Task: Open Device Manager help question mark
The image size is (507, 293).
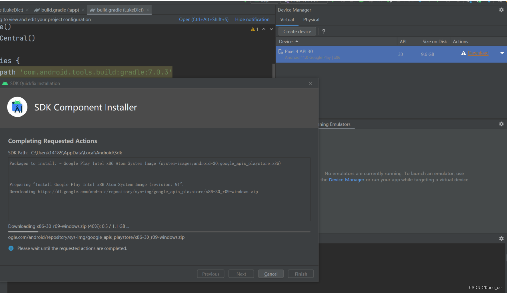Action: (324, 31)
